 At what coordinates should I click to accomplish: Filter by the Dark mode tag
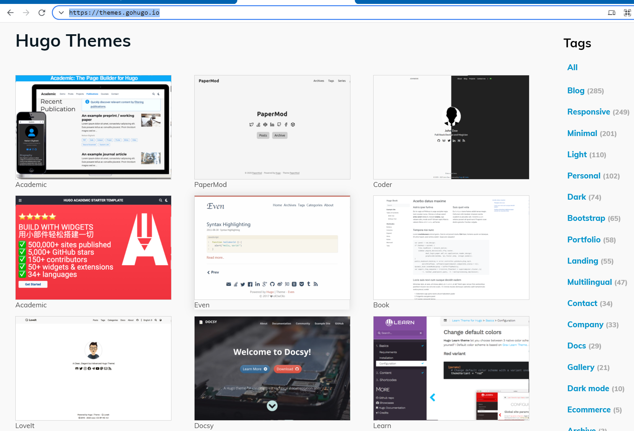[x=588, y=389]
